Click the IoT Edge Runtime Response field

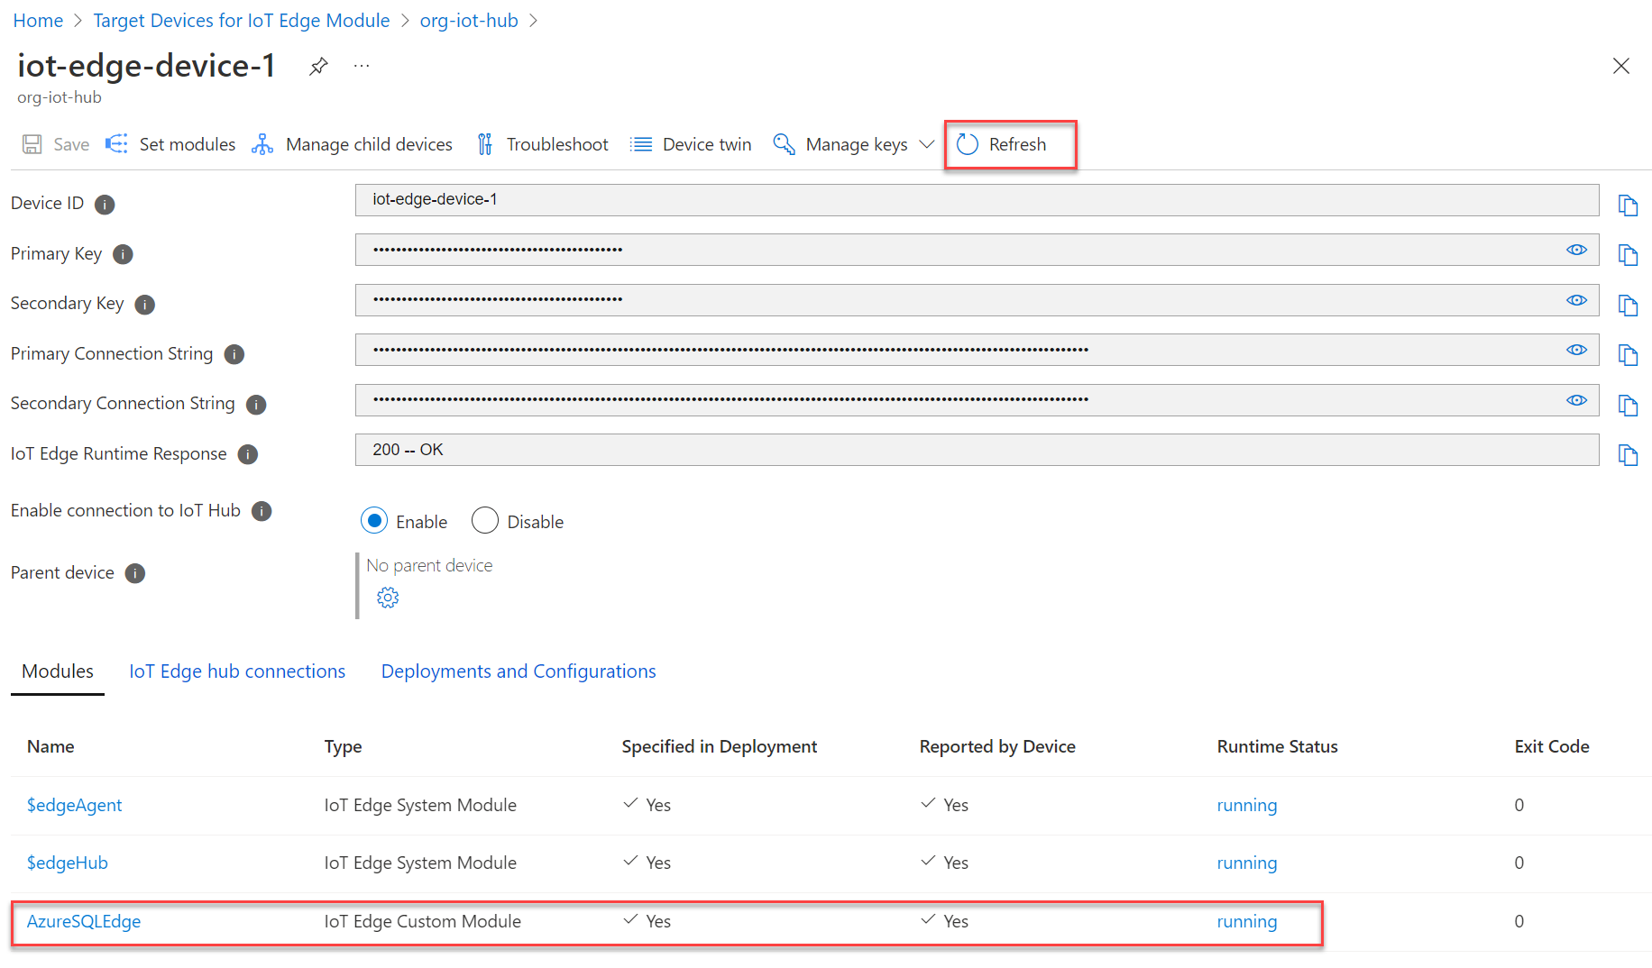click(x=977, y=450)
